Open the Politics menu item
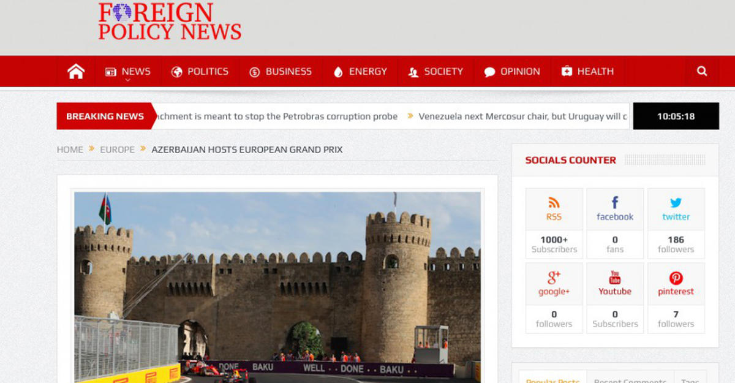Viewport: 735px width, 383px height. (200, 72)
